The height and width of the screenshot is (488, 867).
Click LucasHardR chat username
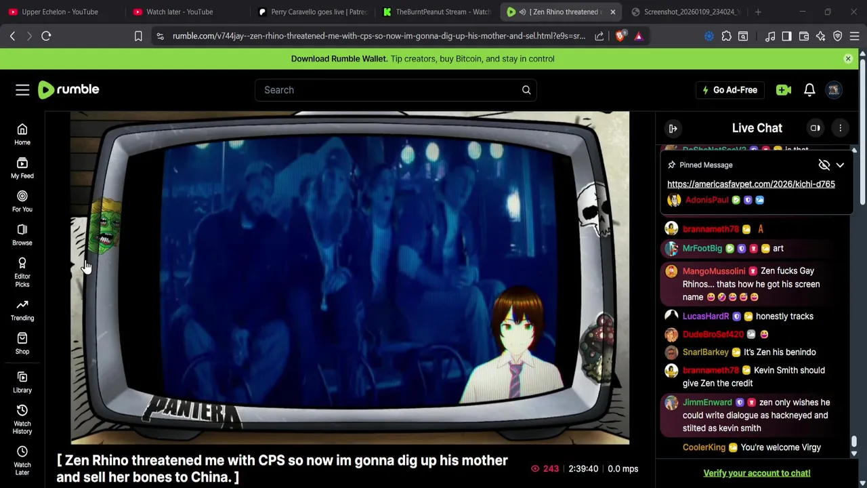706,316
